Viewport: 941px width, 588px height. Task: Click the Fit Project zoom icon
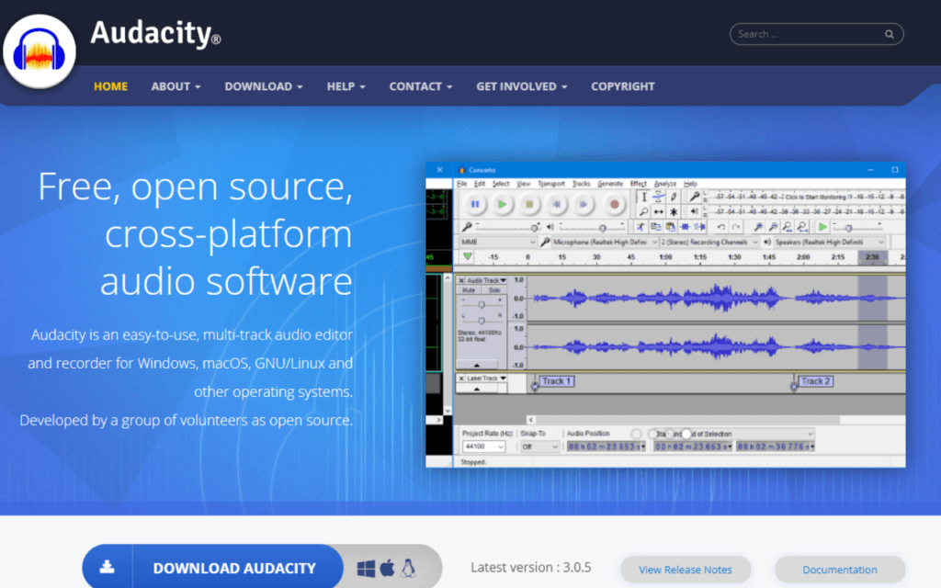[x=802, y=227]
